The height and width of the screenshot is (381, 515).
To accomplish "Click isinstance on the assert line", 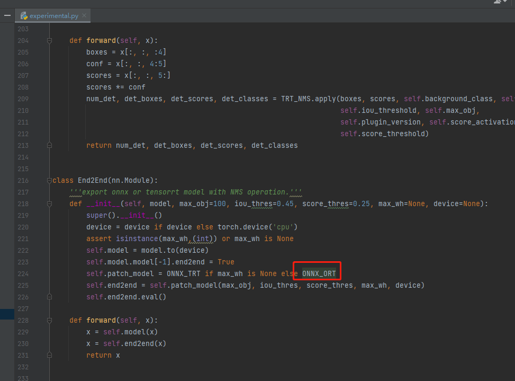I will click(137, 238).
